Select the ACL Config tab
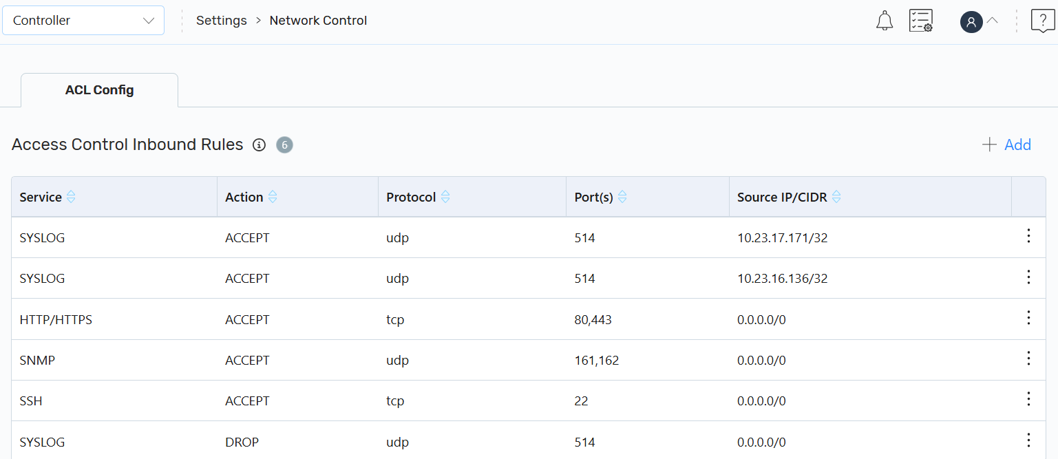This screenshot has height=459, width=1058. click(99, 90)
